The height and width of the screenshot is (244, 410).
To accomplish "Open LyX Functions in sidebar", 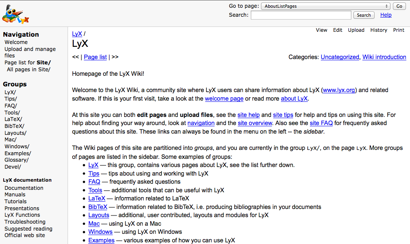I will click(x=22, y=215).
